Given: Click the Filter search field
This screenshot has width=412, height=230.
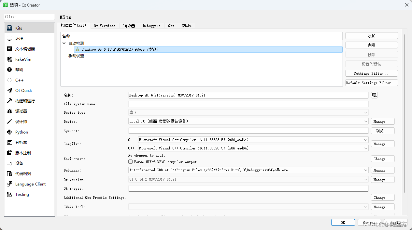Looking at the screenshot, I should pyautogui.click(x=29, y=17).
